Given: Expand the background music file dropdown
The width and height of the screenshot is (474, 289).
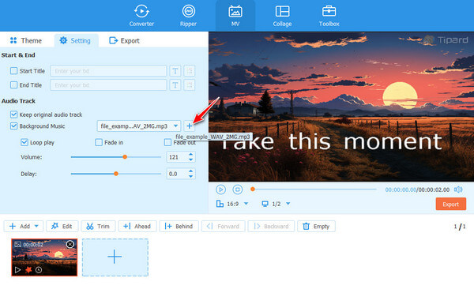Looking at the screenshot, I should 175,126.
